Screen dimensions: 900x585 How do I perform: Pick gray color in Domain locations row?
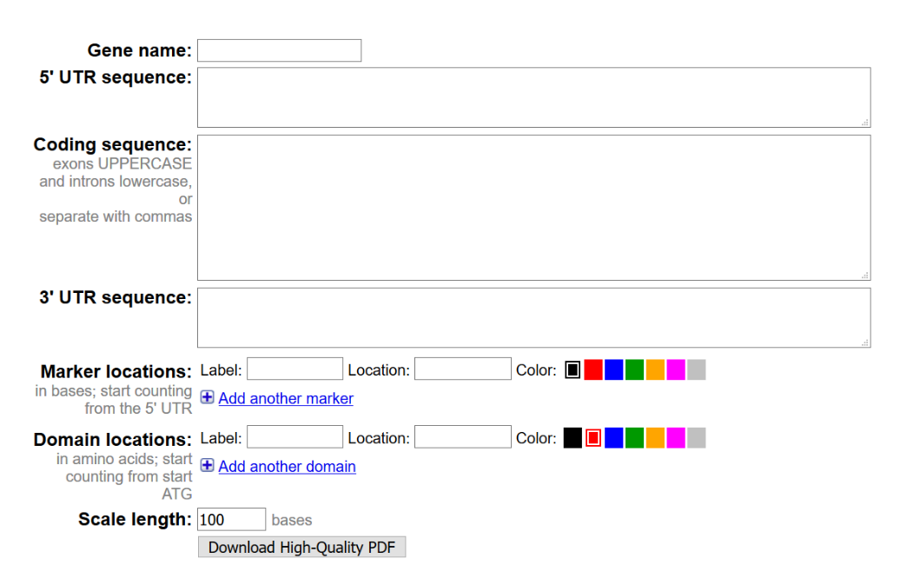tap(696, 438)
